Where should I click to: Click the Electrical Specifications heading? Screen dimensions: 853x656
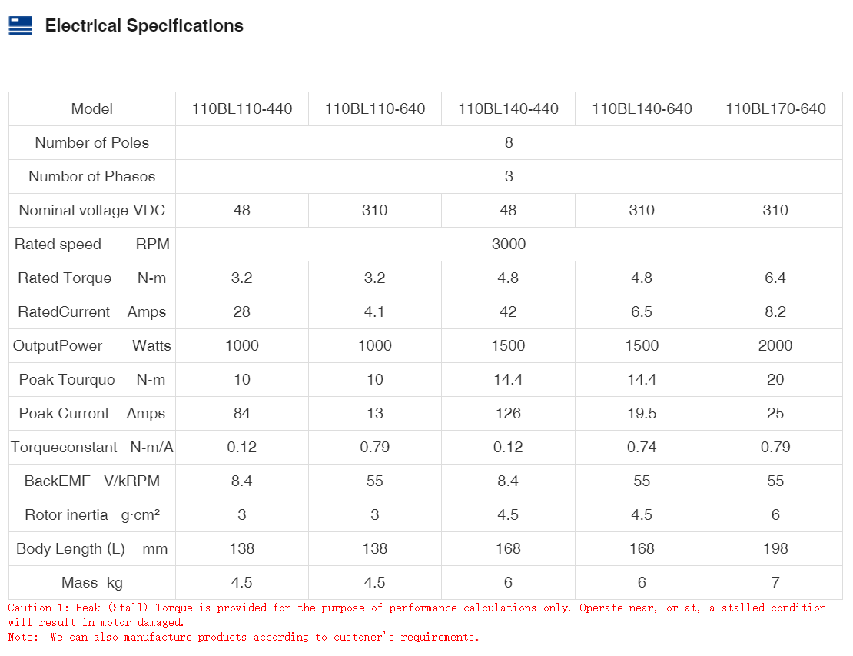pyautogui.click(x=144, y=25)
